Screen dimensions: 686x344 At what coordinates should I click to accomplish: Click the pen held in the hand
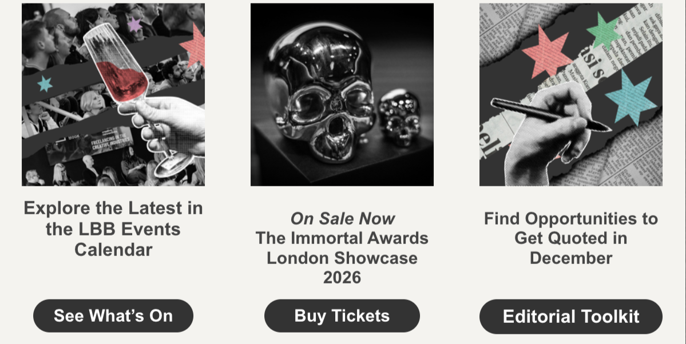point(550,114)
